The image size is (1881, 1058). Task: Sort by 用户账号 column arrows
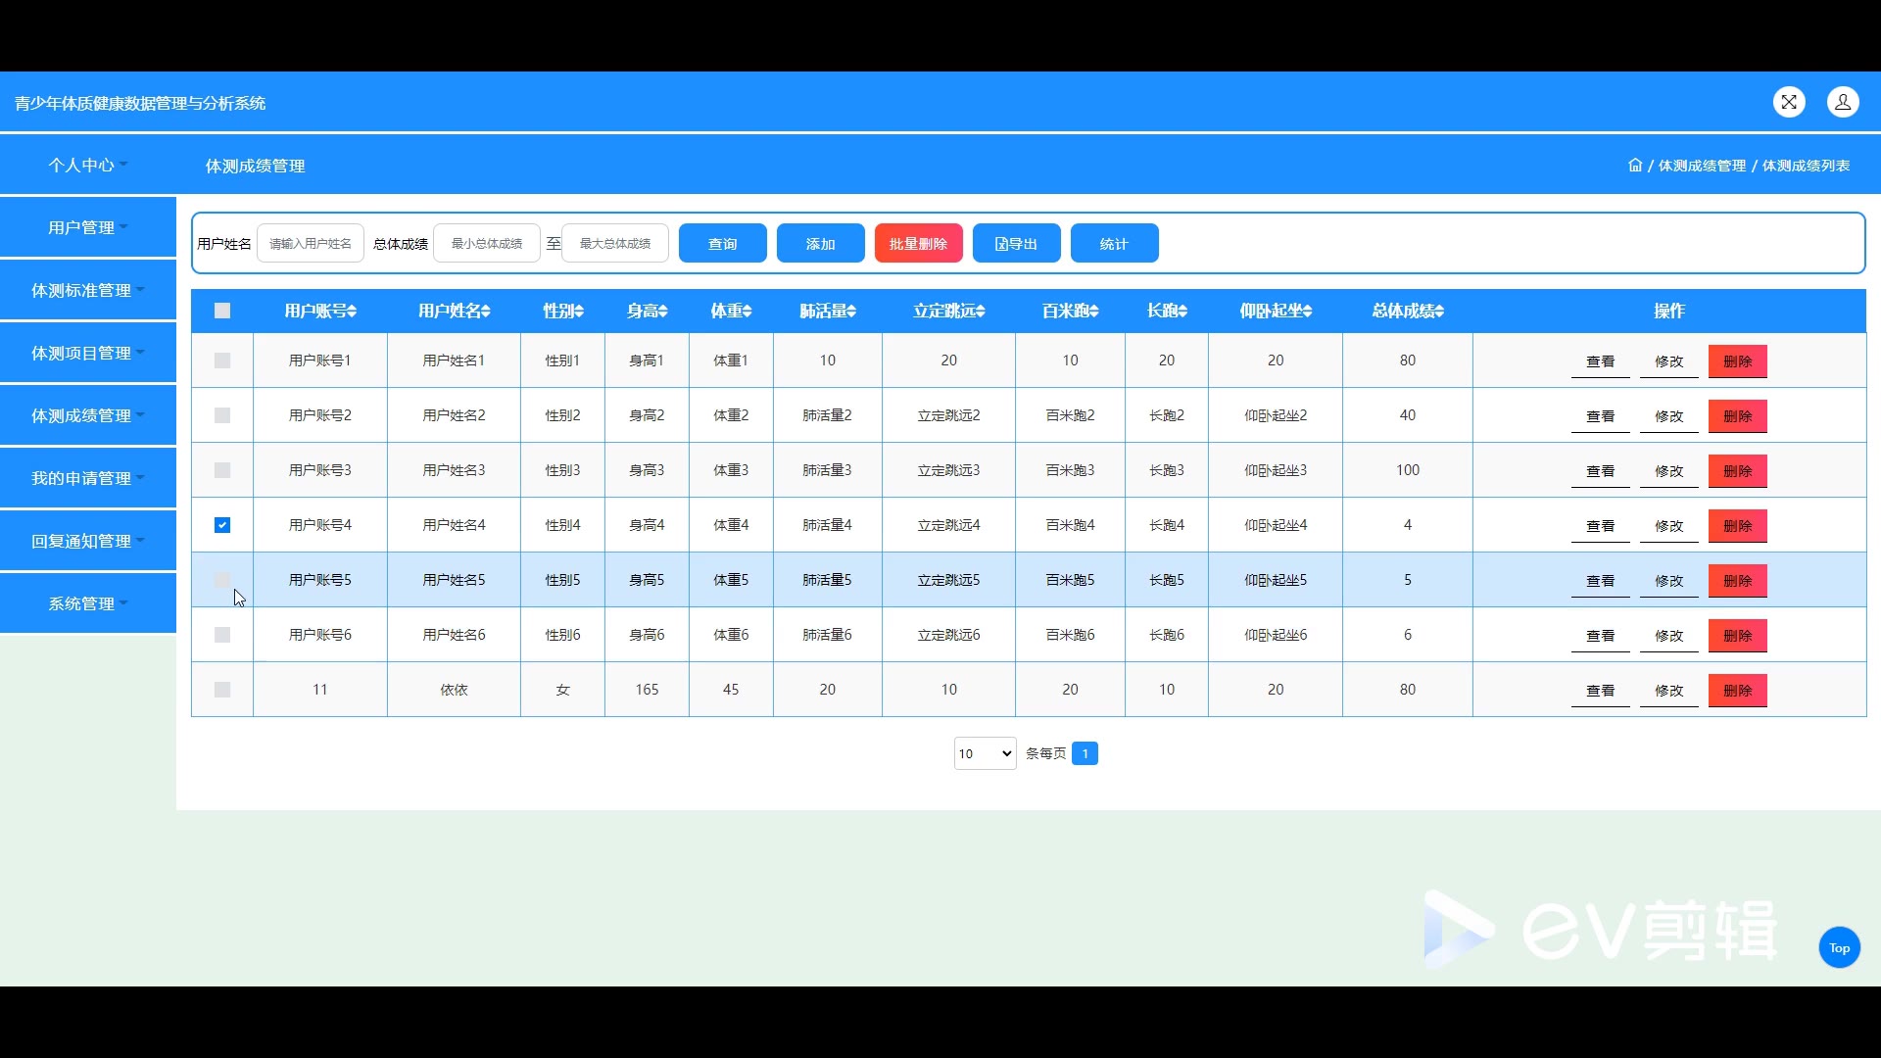352,312
